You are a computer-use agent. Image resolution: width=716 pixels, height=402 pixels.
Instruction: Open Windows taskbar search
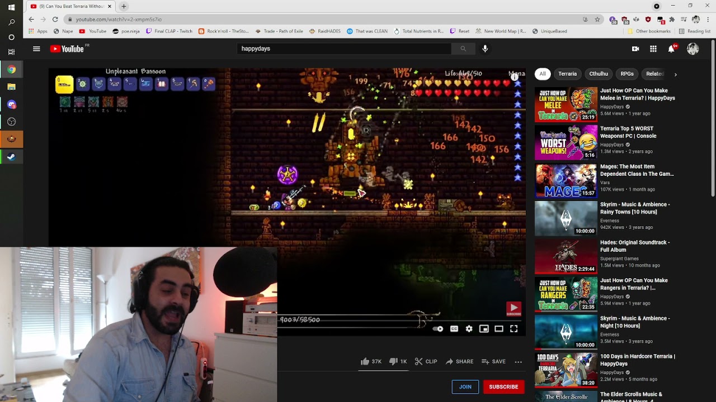pos(11,22)
